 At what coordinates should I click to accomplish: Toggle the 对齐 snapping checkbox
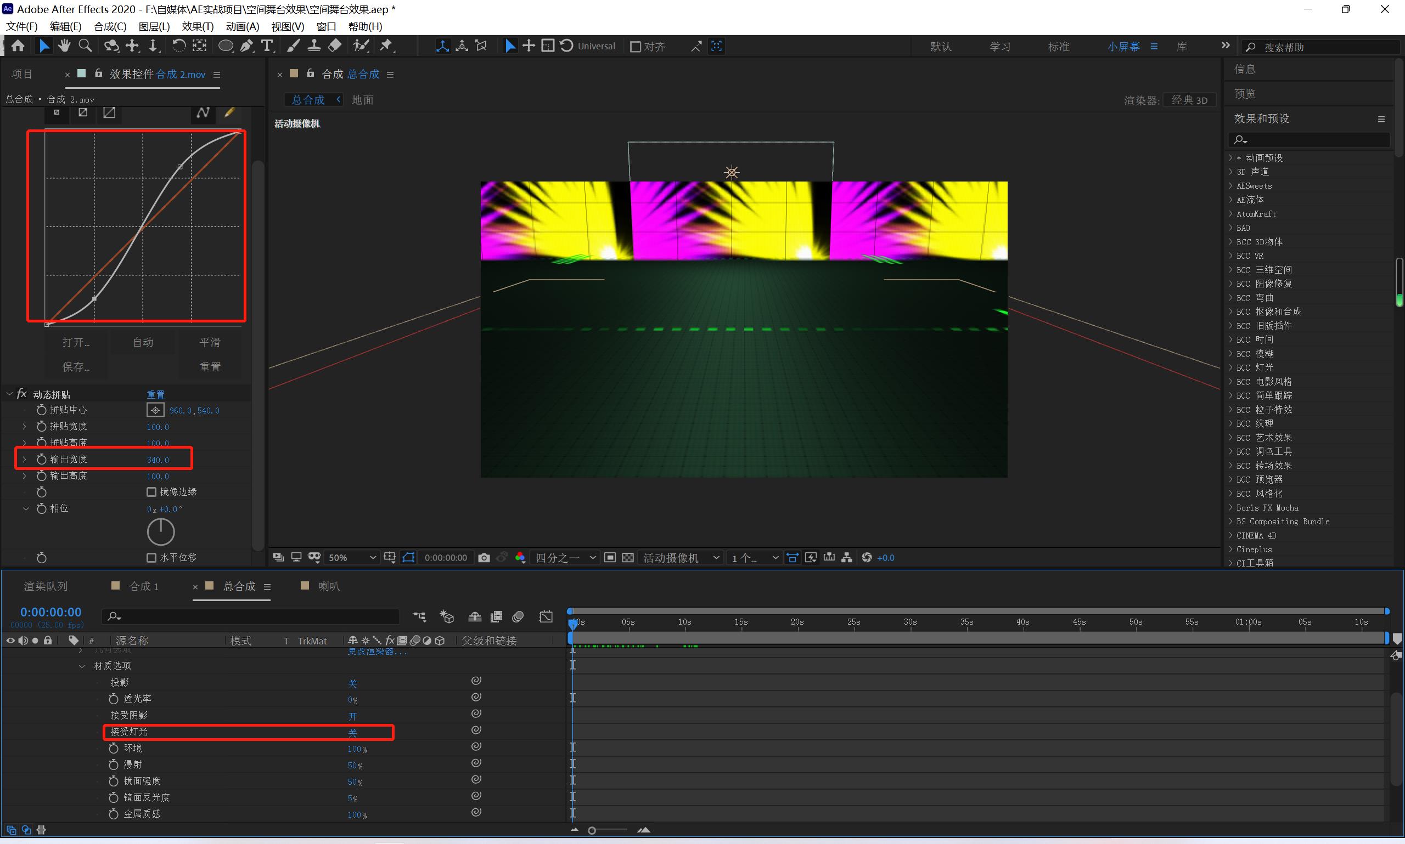point(636,47)
